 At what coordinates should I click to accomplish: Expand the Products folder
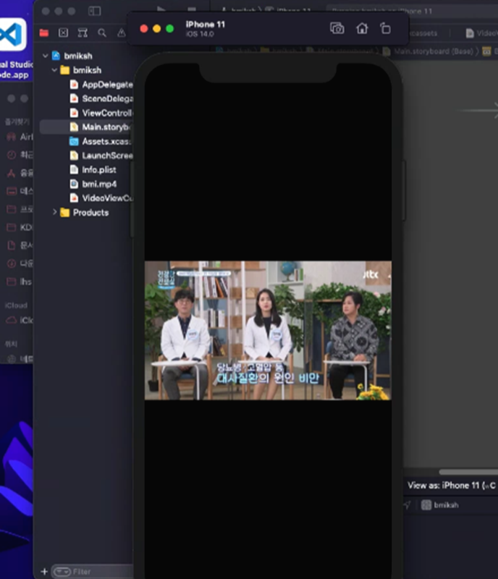55,212
